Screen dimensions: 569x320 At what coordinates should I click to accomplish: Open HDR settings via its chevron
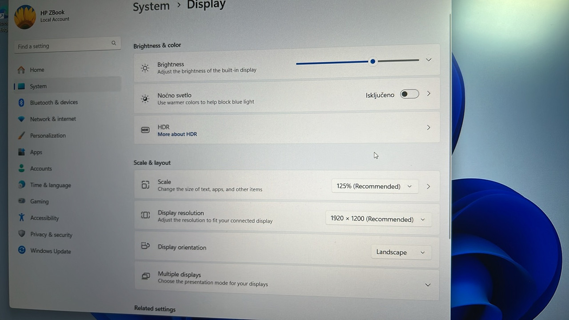point(429,128)
